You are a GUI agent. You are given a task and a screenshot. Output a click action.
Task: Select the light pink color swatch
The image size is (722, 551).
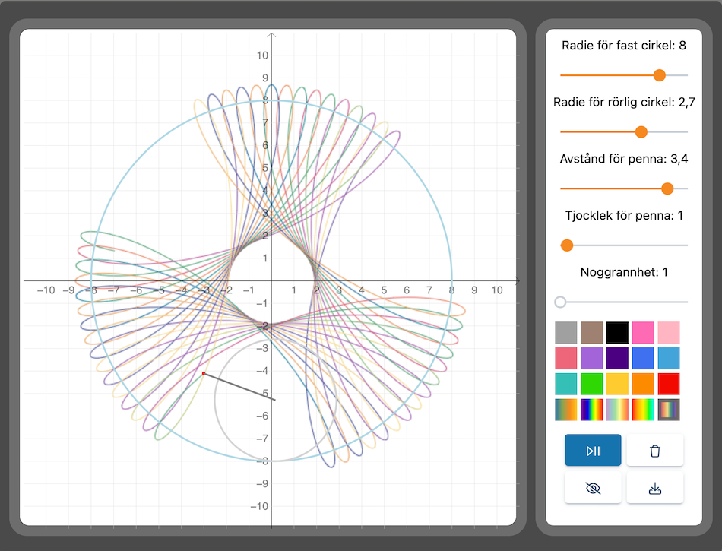(x=669, y=332)
